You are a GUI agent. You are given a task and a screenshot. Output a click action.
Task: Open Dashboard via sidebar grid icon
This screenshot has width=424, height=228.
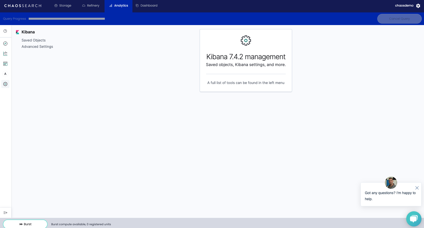click(5, 64)
